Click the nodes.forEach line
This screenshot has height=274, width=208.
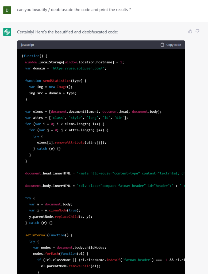61,254
